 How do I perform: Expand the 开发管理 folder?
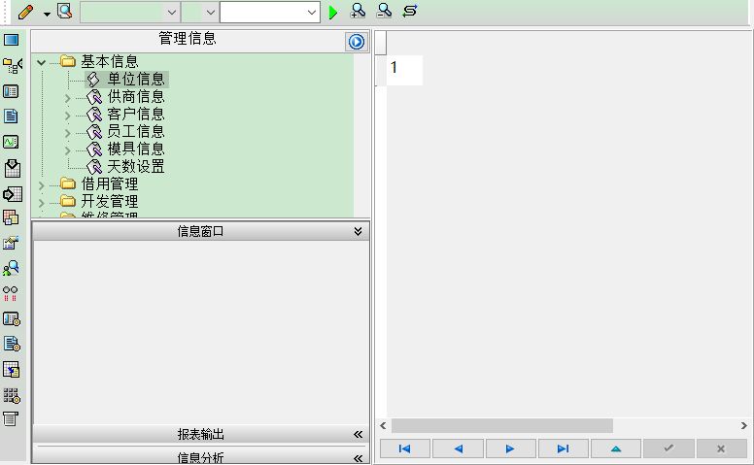42,203
